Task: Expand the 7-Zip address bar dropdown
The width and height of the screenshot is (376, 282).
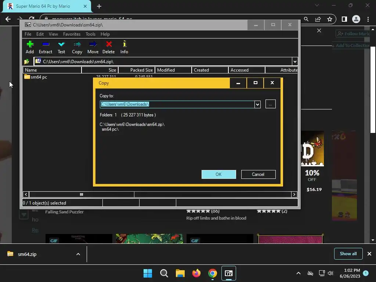Action: [295, 61]
